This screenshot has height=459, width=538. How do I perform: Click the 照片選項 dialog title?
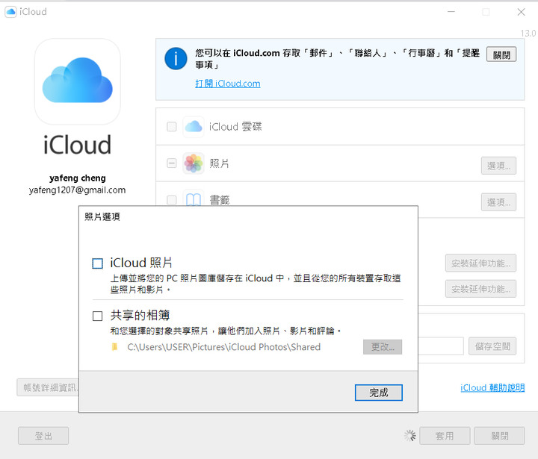coord(102,216)
